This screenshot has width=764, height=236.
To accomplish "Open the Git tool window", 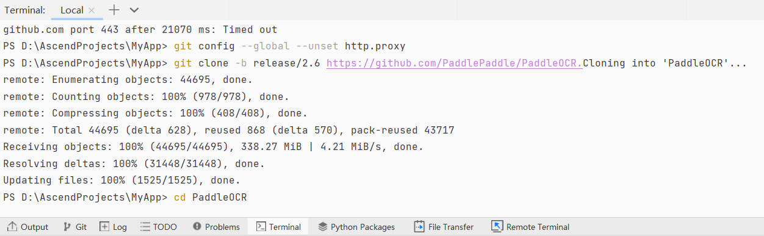I will (x=75, y=227).
